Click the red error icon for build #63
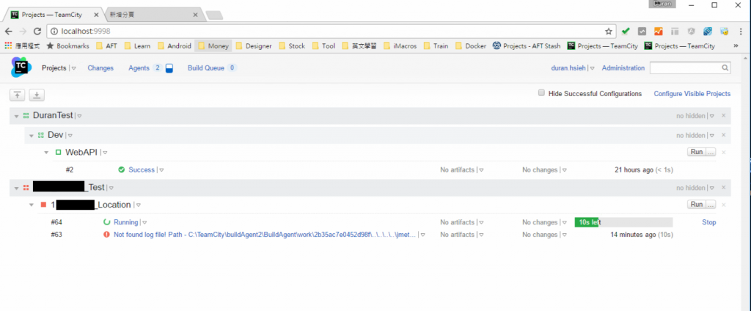The image size is (751, 311). [x=107, y=235]
